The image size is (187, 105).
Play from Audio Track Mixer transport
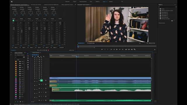(x=42, y=50)
